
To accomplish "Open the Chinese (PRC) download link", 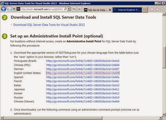I will coord(83,65).
